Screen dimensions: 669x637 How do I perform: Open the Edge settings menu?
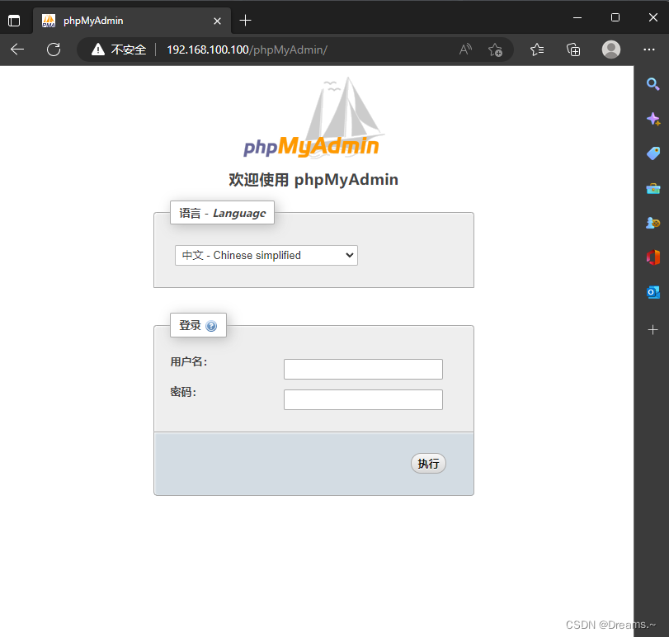coord(649,50)
